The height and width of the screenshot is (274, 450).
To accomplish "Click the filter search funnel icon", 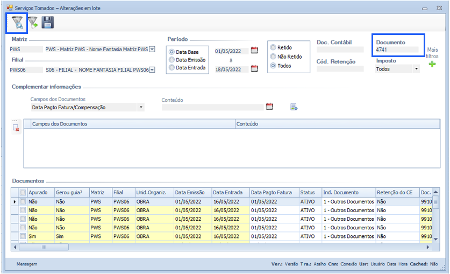I will (17, 23).
